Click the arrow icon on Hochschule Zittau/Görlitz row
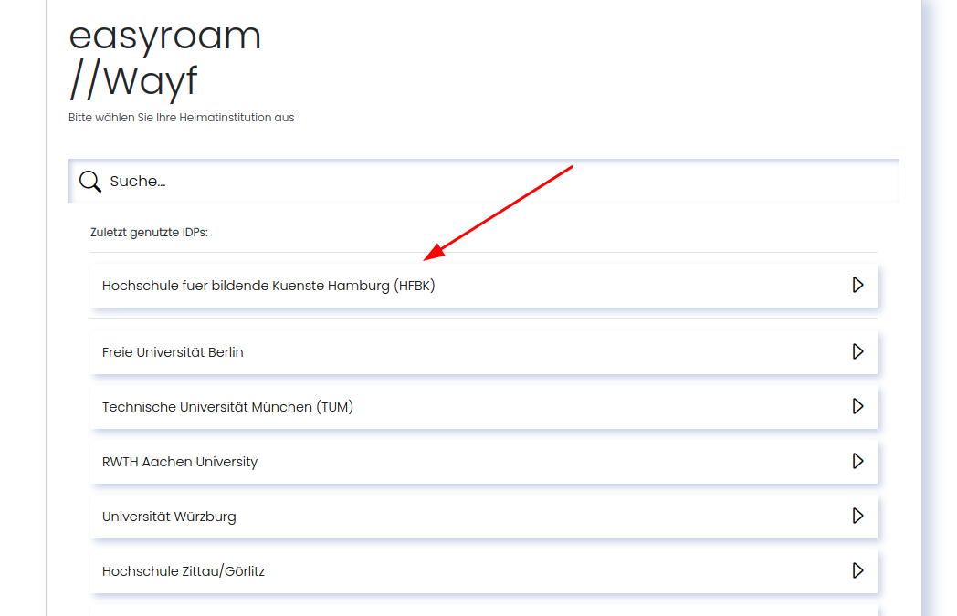 [x=857, y=570]
